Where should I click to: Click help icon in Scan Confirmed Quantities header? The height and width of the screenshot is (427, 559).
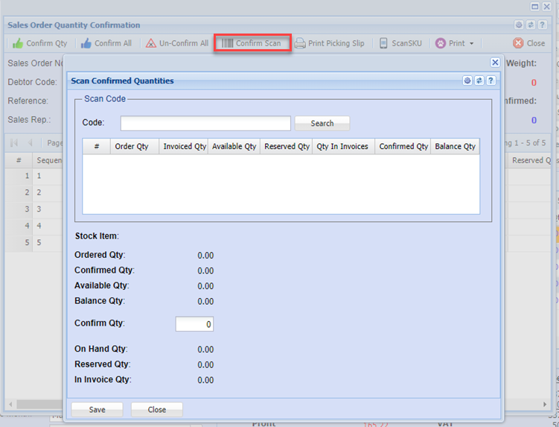point(491,80)
